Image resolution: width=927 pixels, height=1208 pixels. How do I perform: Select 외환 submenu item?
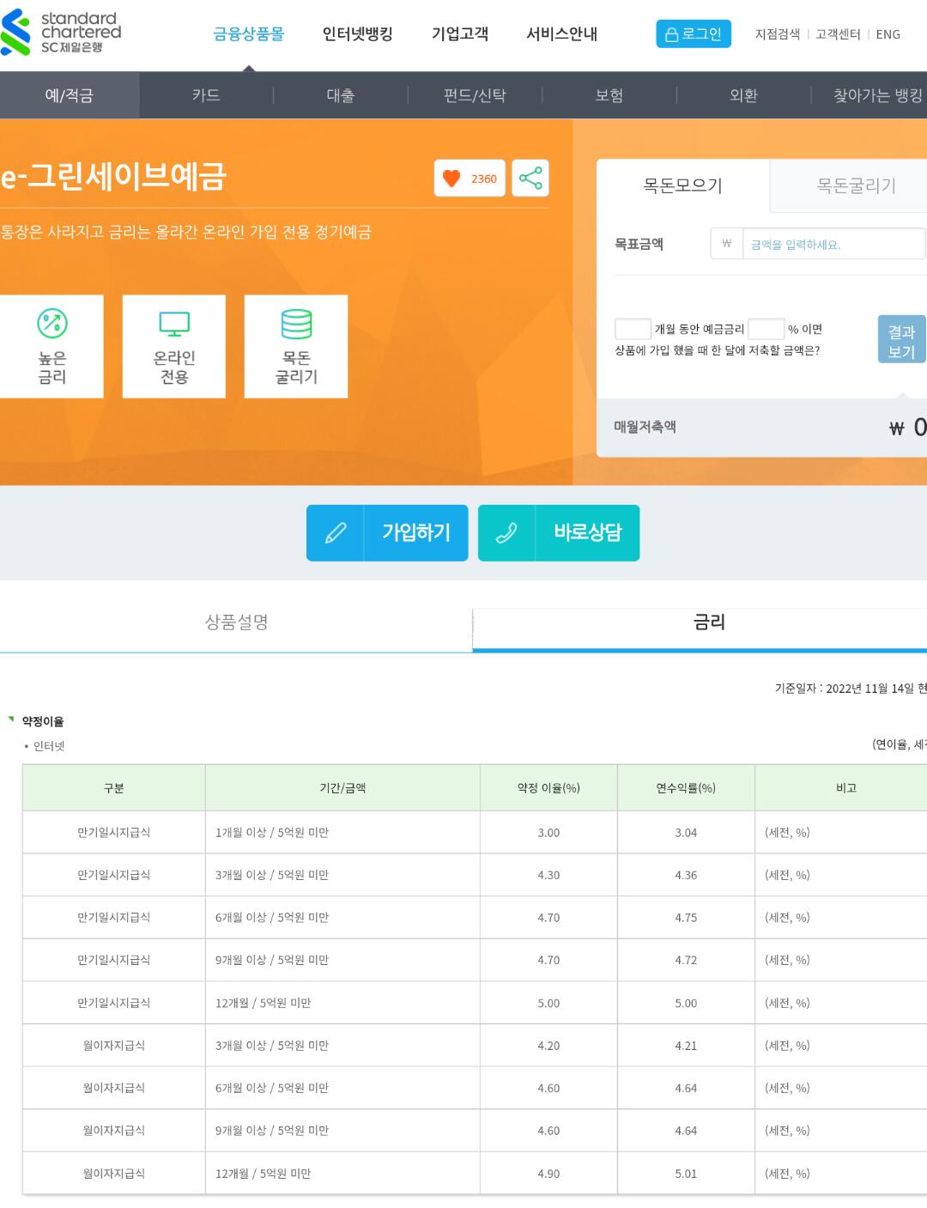[743, 95]
